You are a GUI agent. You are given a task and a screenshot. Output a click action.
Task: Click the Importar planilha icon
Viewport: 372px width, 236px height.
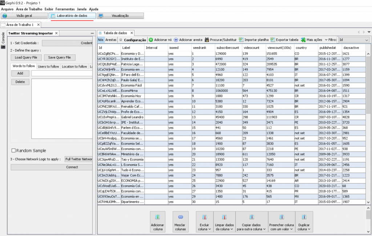point(241,40)
